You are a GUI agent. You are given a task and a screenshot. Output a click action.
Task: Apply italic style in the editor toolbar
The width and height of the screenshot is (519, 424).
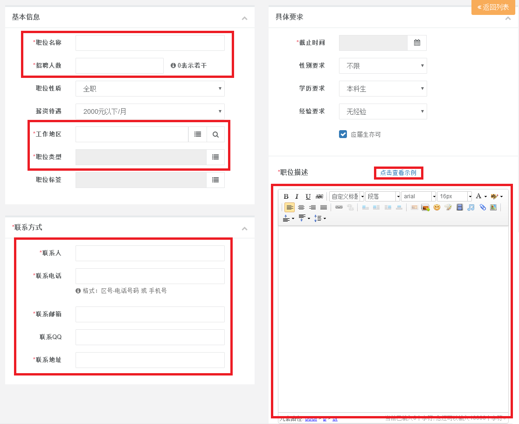point(297,196)
